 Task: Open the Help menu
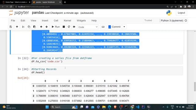tap(94, 20)
